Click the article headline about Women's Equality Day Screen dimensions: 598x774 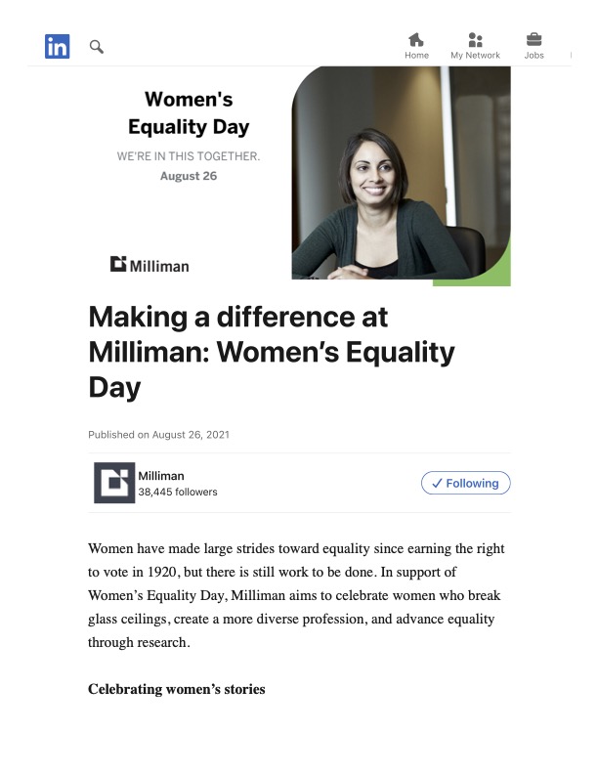[x=272, y=351]
